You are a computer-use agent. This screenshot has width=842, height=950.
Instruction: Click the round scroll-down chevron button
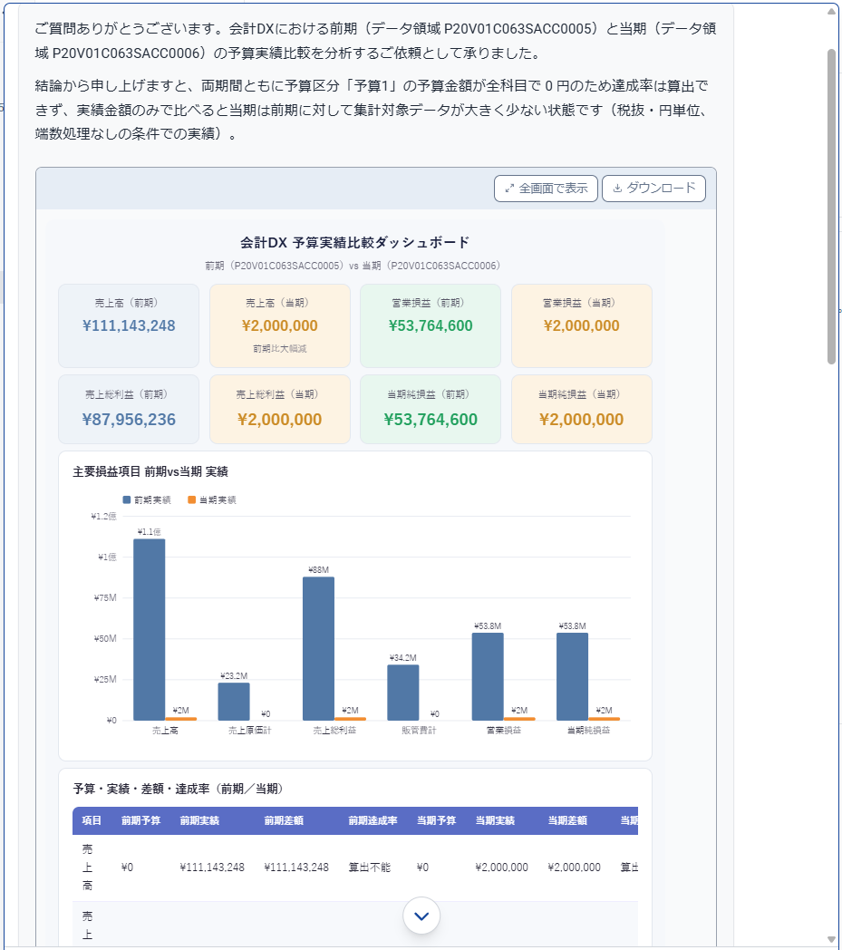click(x=421, y=916)
